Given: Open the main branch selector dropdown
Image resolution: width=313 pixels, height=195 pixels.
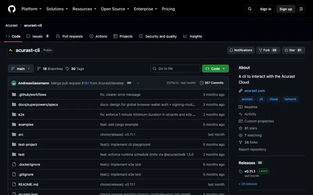Looking at the screenshot, I should point(21,69).
